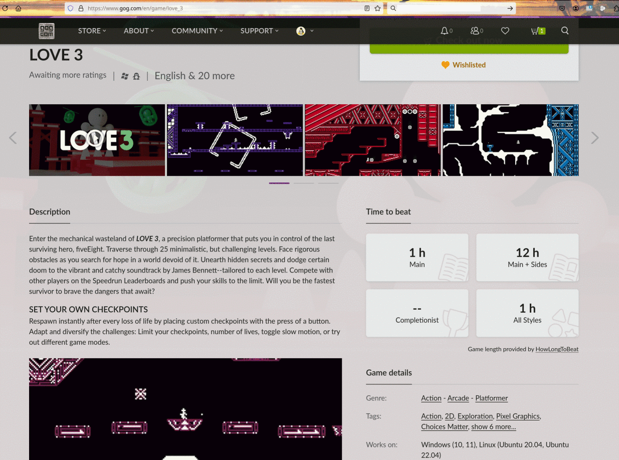Image resolution: width=619 pixels, height=460 pixels.
Task: Open the HowLongToBeat link
Action: coord(557,349)
